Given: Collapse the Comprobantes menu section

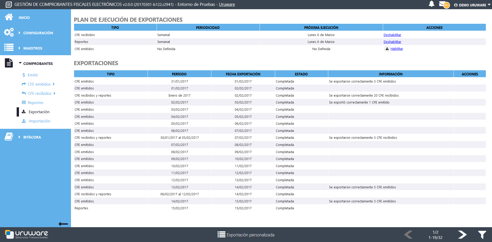Looking at the screenshot, I should (x=38, y=64).
